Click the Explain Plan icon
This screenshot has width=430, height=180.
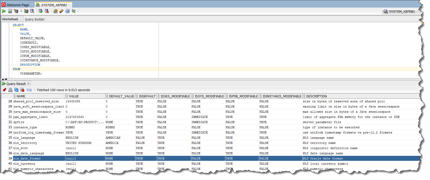coord(16,11)
